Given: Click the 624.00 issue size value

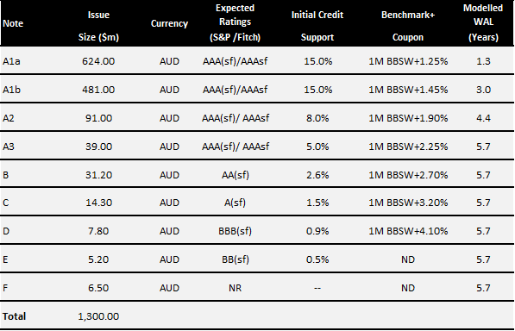Looking at the screenshot, I should (x=98, y=61).
